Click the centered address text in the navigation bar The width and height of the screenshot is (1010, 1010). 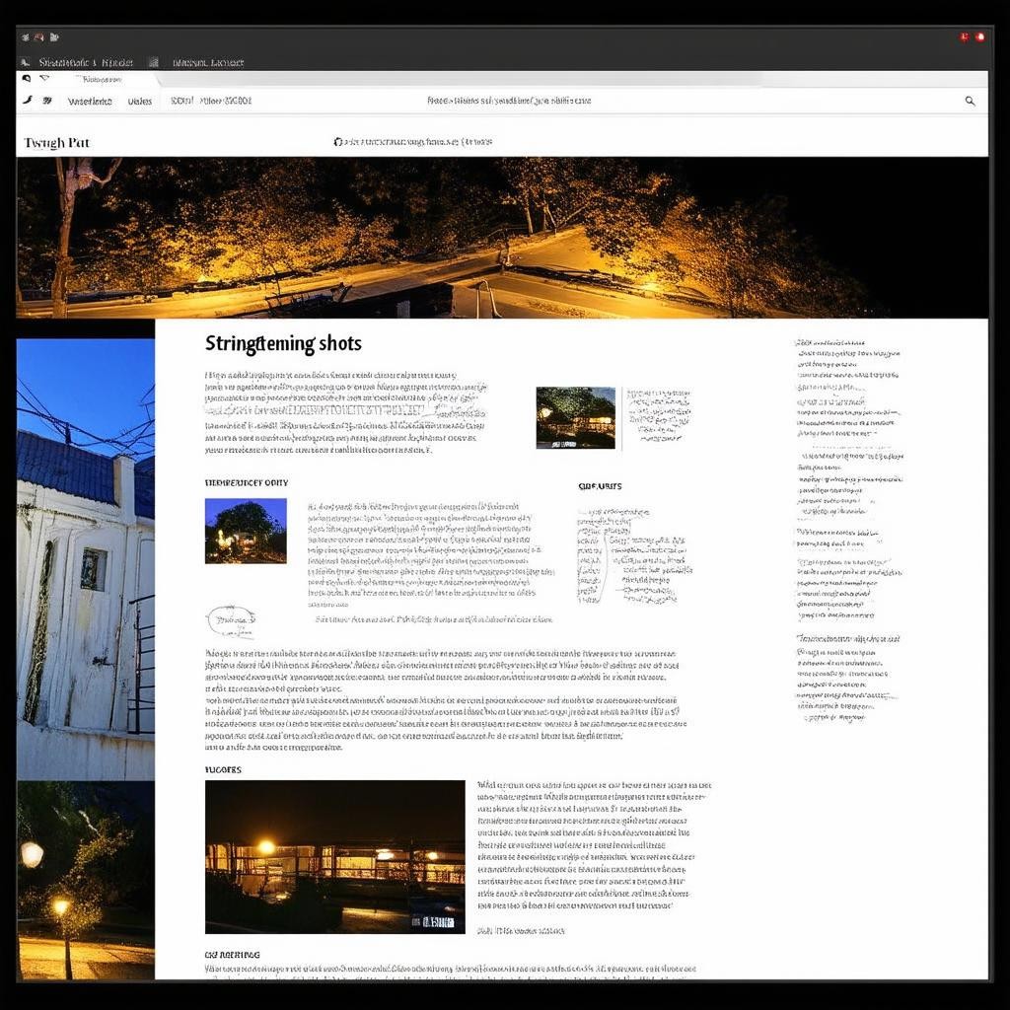coord(509,101)
